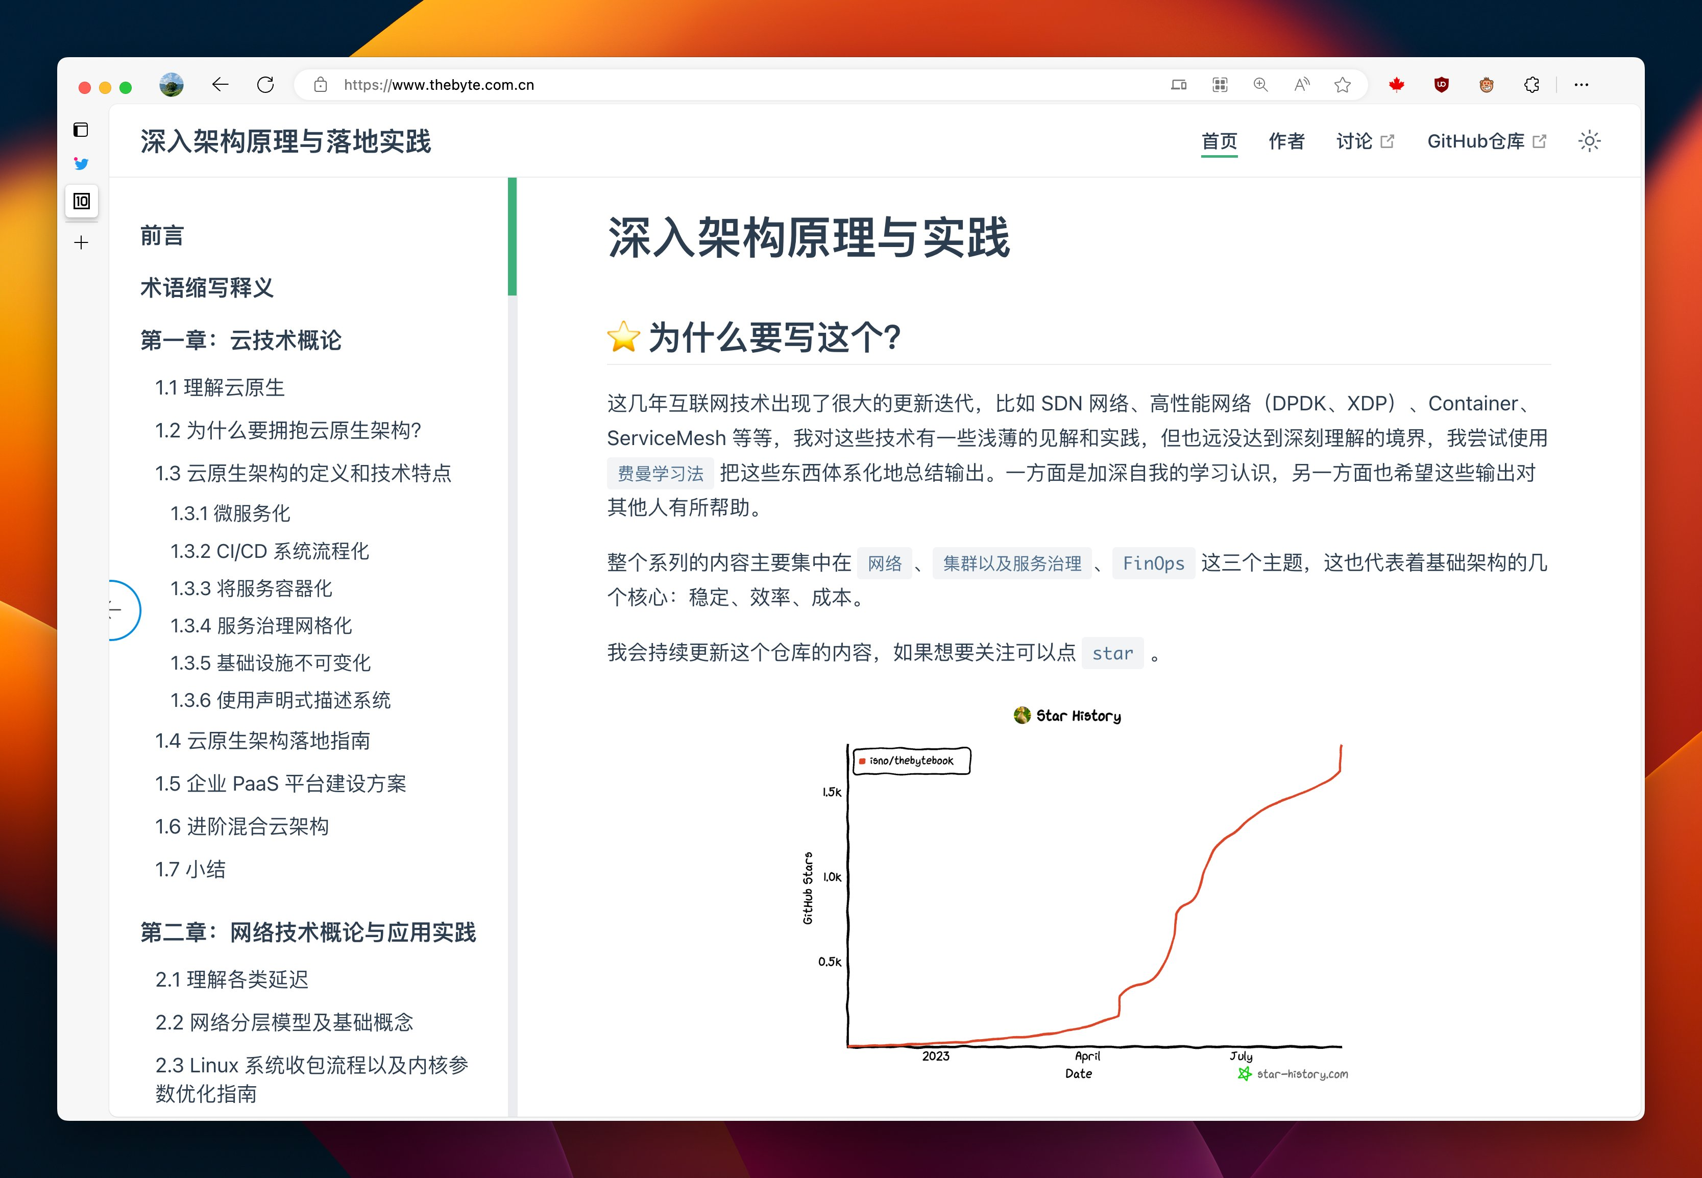Open sidebar item 1.3.1 微服务化
This screenshot has width=1702, height=1178.
(230, 513)
